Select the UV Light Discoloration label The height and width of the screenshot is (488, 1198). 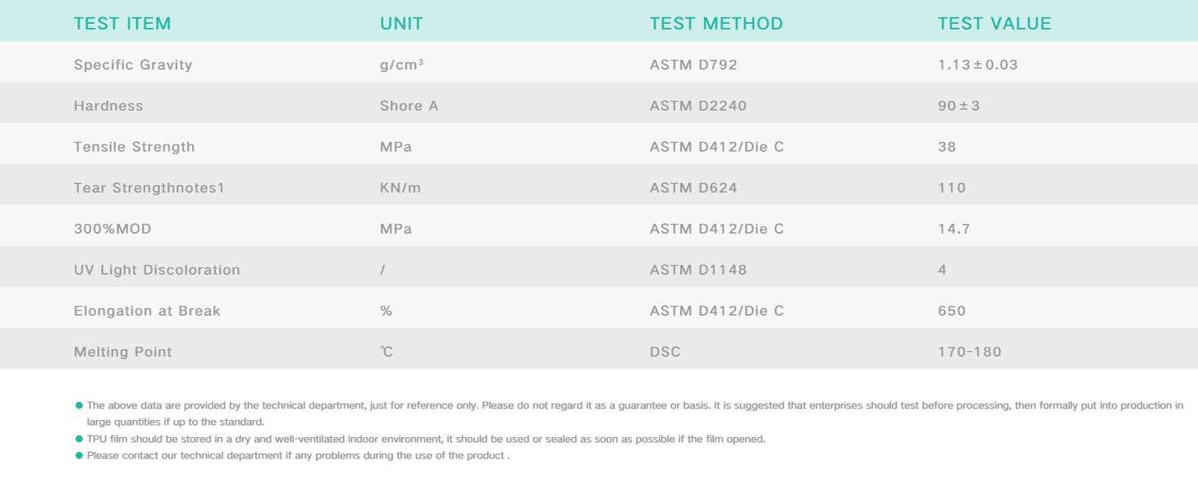[157, 270]
